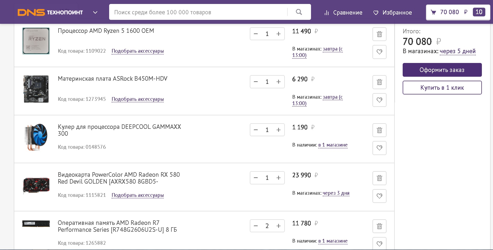This screenshot has height=250, width=493.
Task: Open Подобрать аксессуары for the ASRock motherboard
Action: click(137, 99)
